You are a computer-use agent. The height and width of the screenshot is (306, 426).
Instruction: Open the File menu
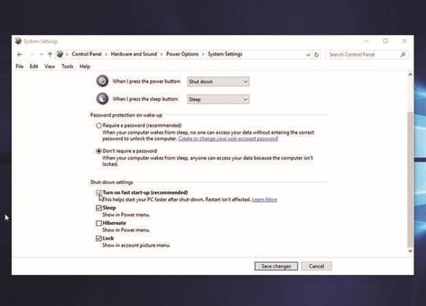(x=19, y=66)
